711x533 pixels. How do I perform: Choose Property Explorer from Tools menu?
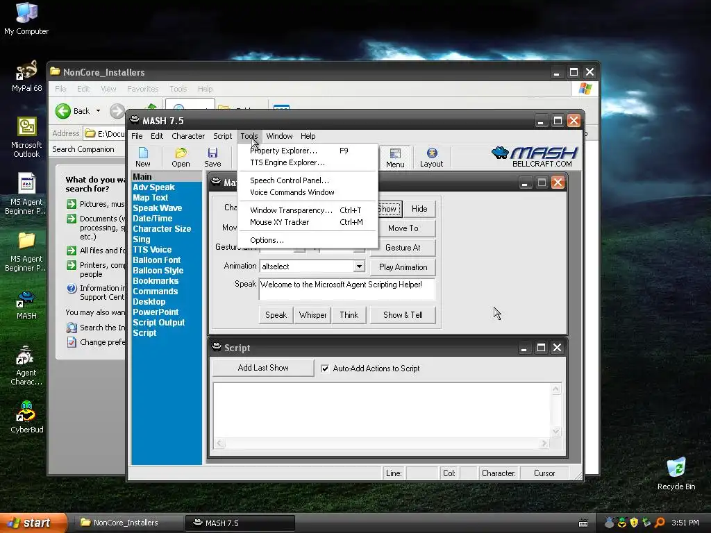click(x=308, y=151)
